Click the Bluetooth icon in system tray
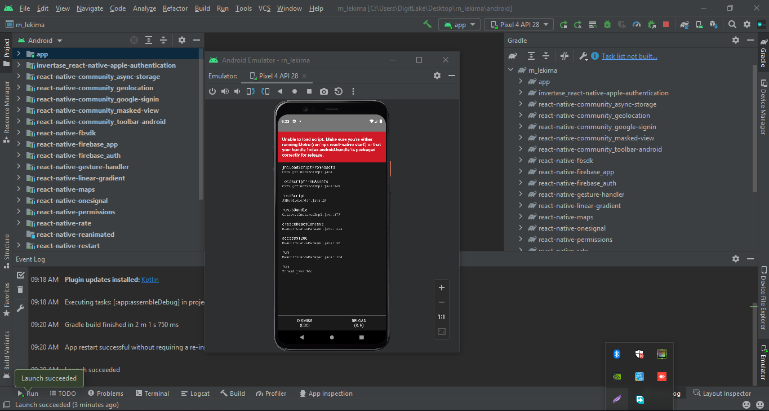 tap(617, 354)
